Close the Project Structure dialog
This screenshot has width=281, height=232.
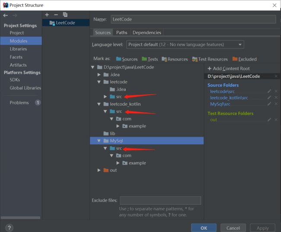[x=275, y=5]
